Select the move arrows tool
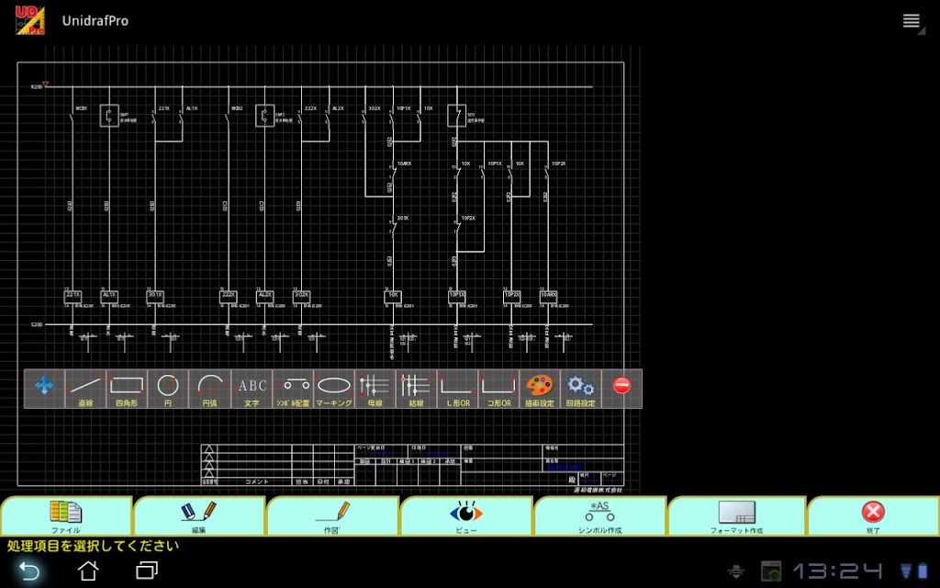 44,389
